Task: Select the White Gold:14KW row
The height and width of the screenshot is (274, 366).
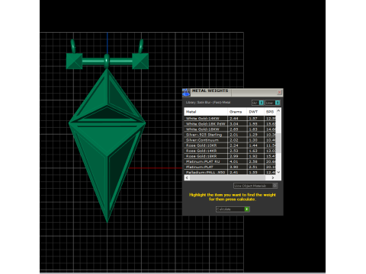Action: [230, 119]
